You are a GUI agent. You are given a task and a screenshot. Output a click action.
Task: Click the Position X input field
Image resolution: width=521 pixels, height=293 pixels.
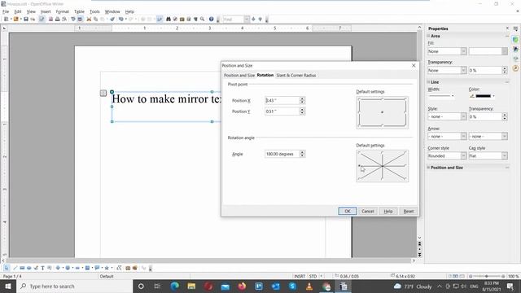coord(282,100)
